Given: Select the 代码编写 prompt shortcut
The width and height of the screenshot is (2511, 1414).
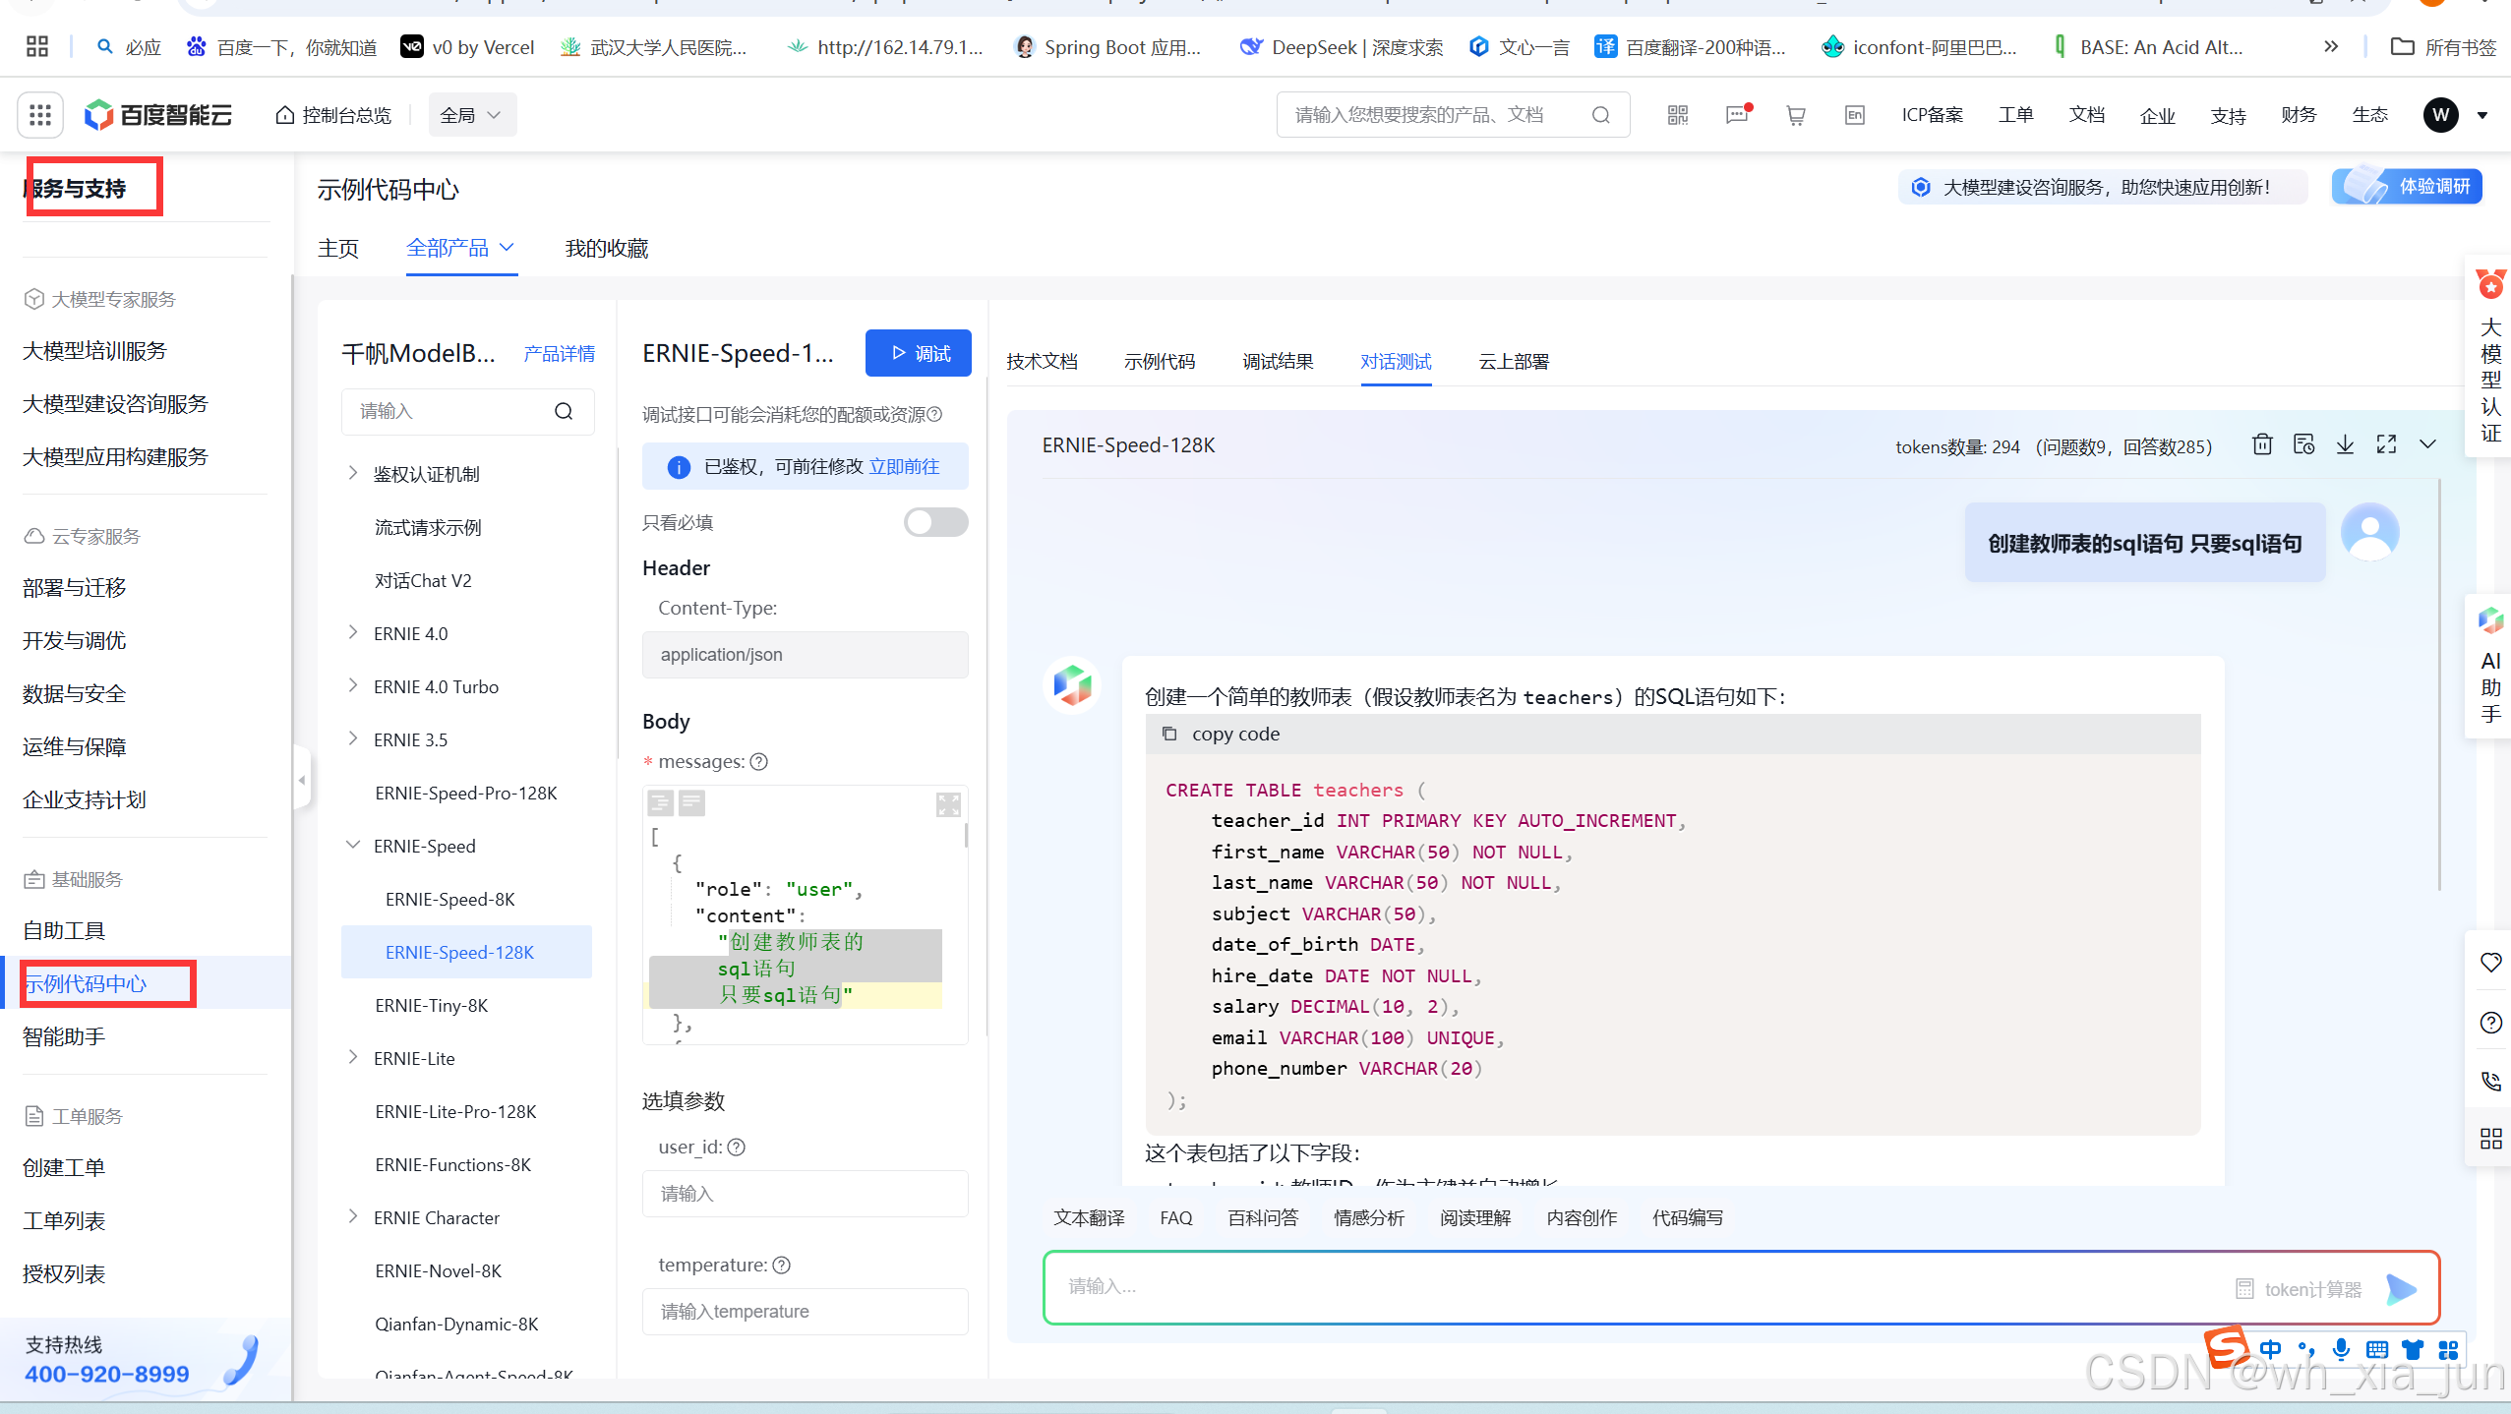Looking at the screenshot, I should (1688, 1217).
